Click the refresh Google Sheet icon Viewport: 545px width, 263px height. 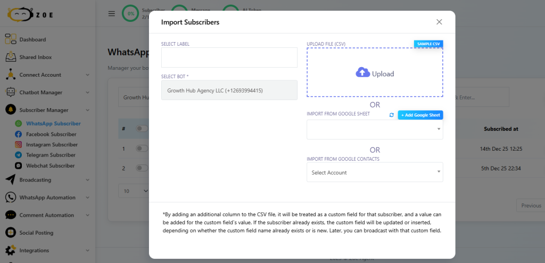click(x=392, y=115)
